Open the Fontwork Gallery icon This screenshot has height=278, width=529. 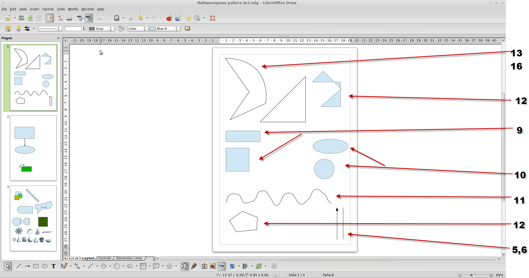coord(204,266)
